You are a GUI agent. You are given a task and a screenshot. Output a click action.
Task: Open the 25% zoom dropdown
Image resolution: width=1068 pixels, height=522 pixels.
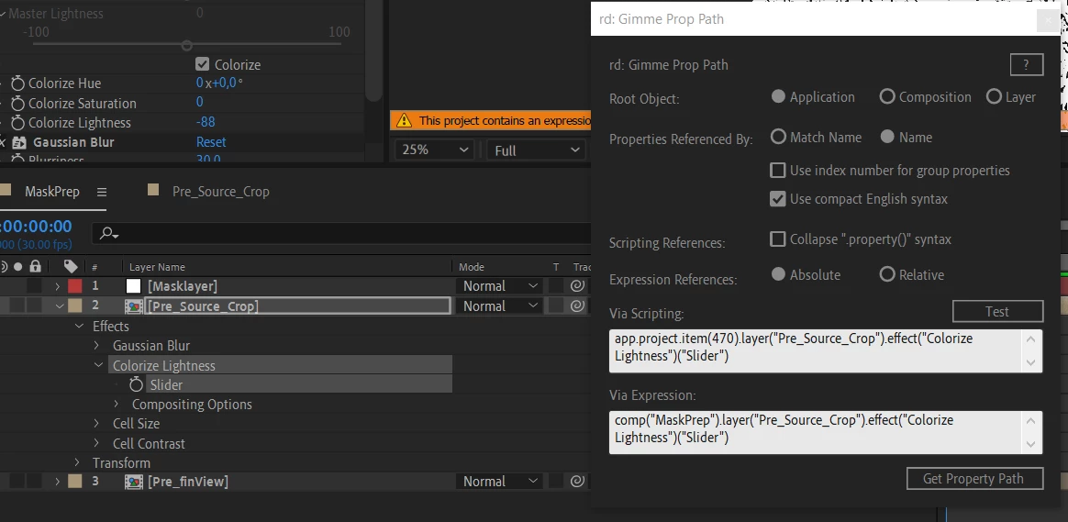[x=435, y=150]
